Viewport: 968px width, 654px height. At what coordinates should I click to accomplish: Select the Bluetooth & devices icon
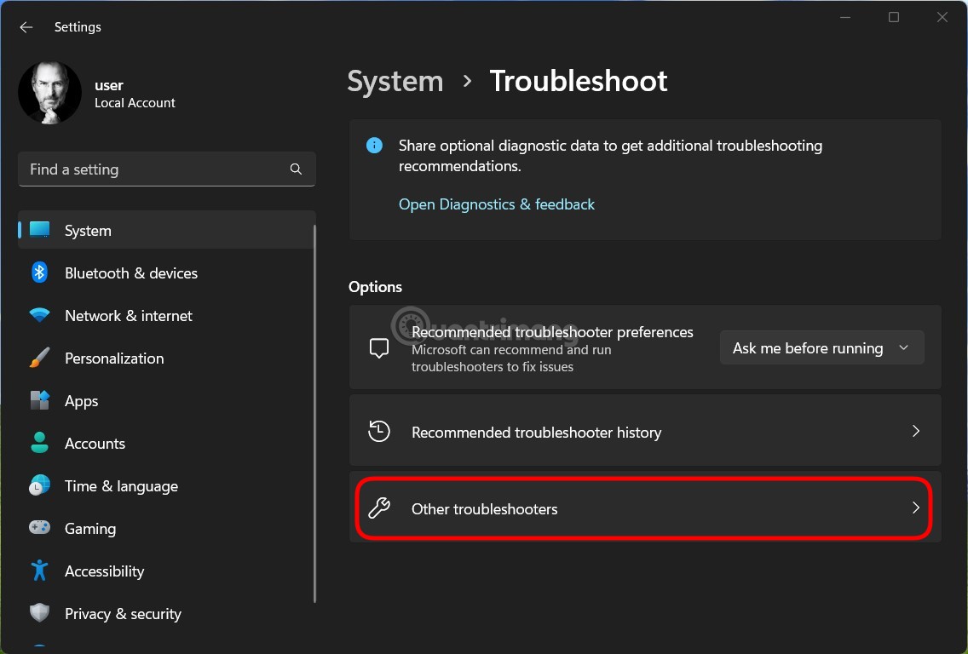[x=39, y=272]
